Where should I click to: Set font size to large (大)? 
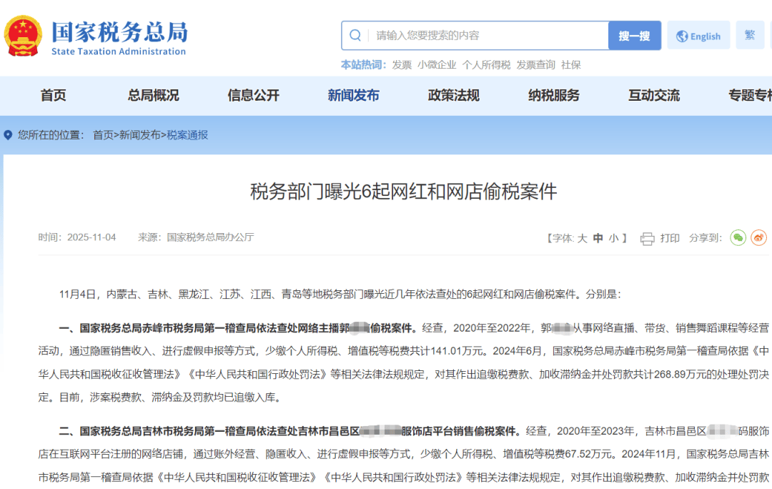(582, 239)
